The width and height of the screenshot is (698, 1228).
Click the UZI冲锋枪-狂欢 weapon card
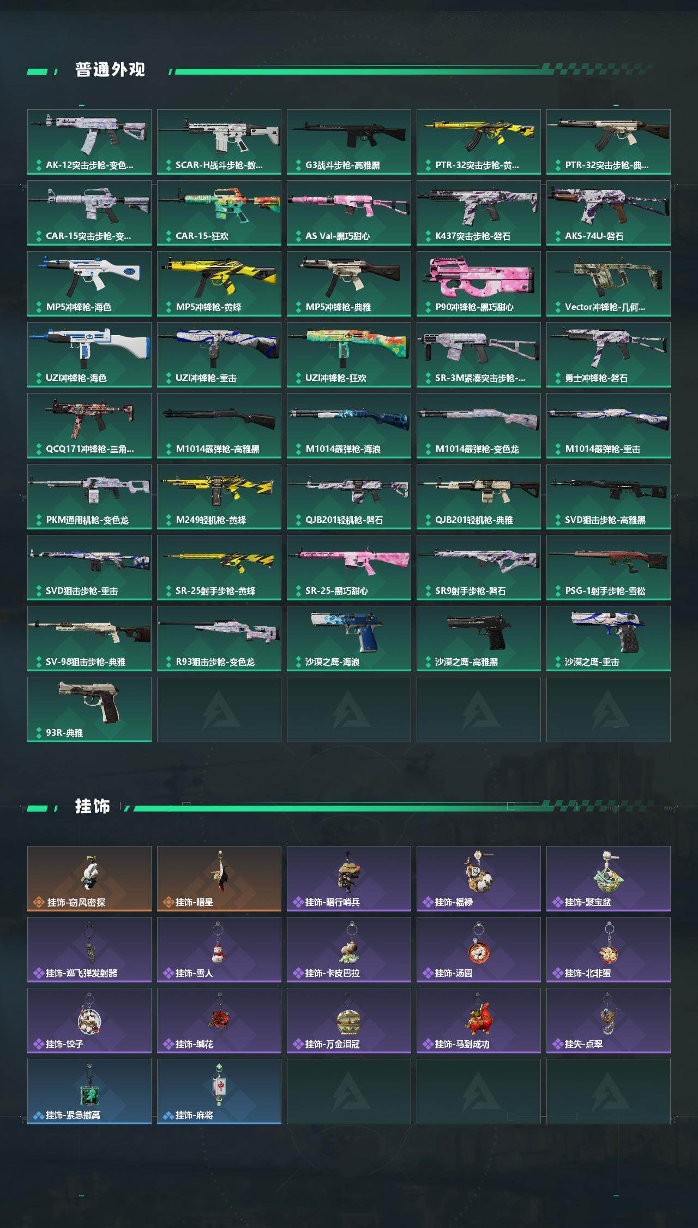click(x=349, y=355)
